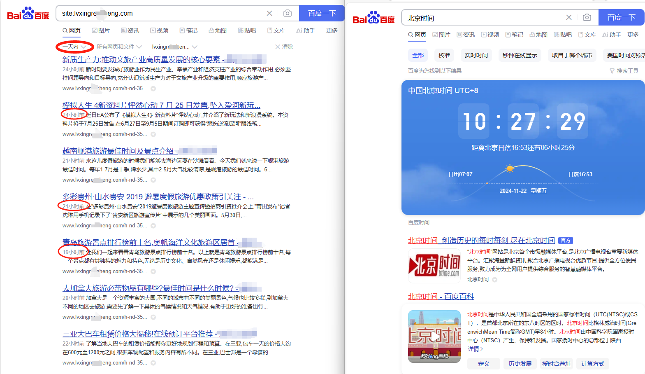Open Baike section 授时台选址
Viewport: 645px width, 374px height.
coord(557,364)
